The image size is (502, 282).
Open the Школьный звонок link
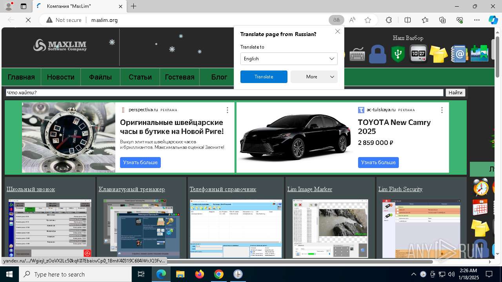(31, 189)
